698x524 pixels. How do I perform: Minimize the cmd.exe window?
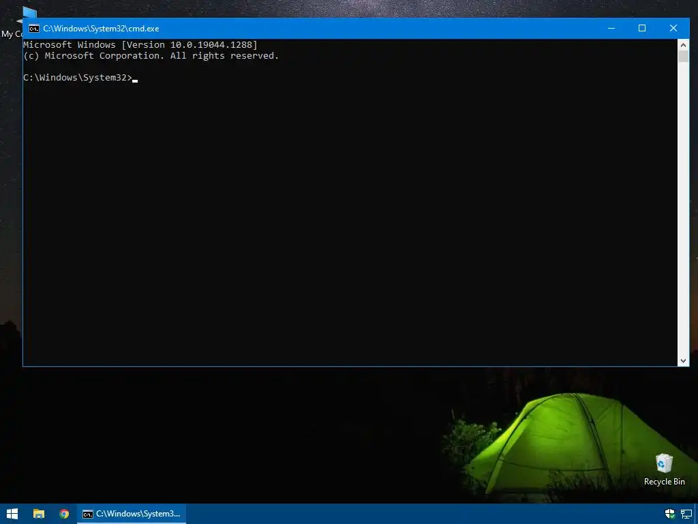click(611, 28)
